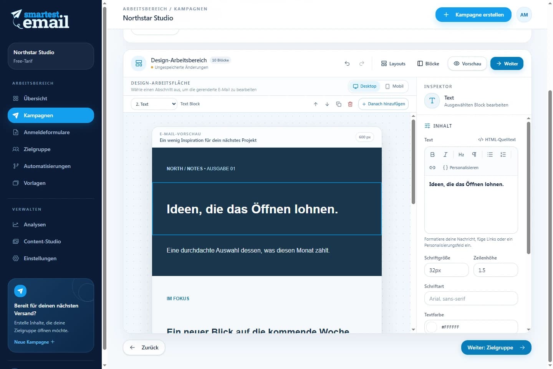Duplicate the selected Text block
The width and height of the screenshot is (553, 369).
[339, 104]
